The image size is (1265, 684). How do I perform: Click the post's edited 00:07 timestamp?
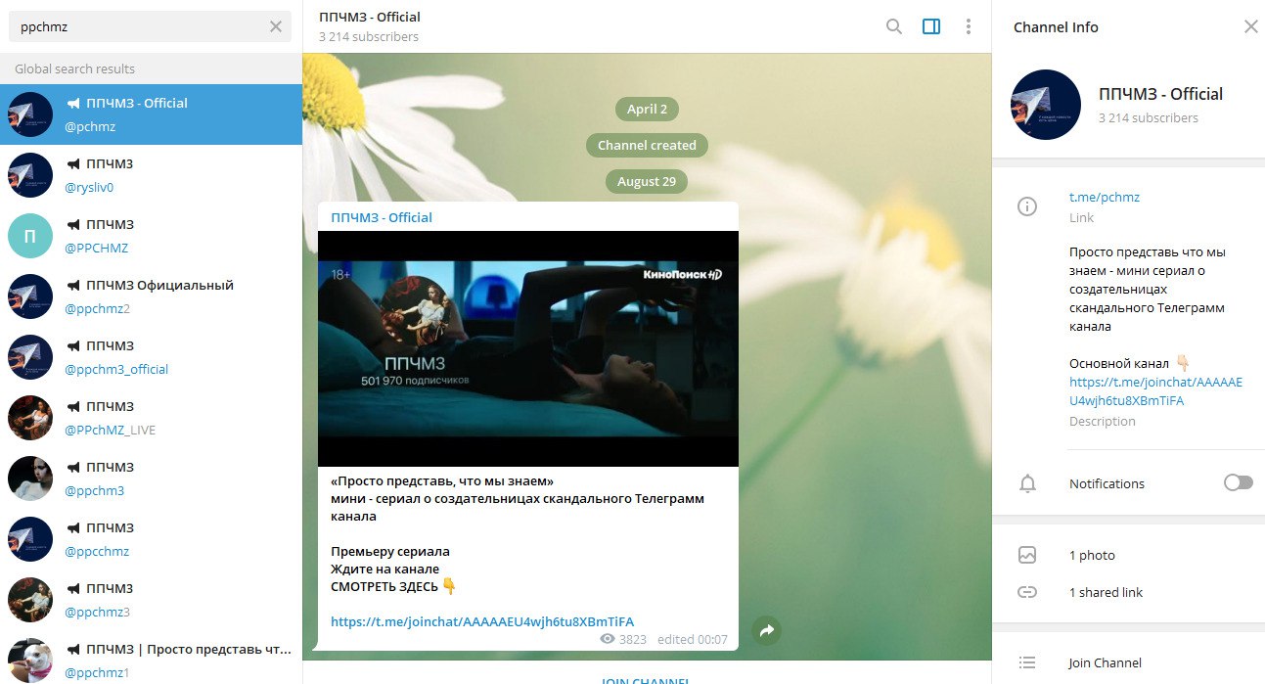[x=693, y=639]
